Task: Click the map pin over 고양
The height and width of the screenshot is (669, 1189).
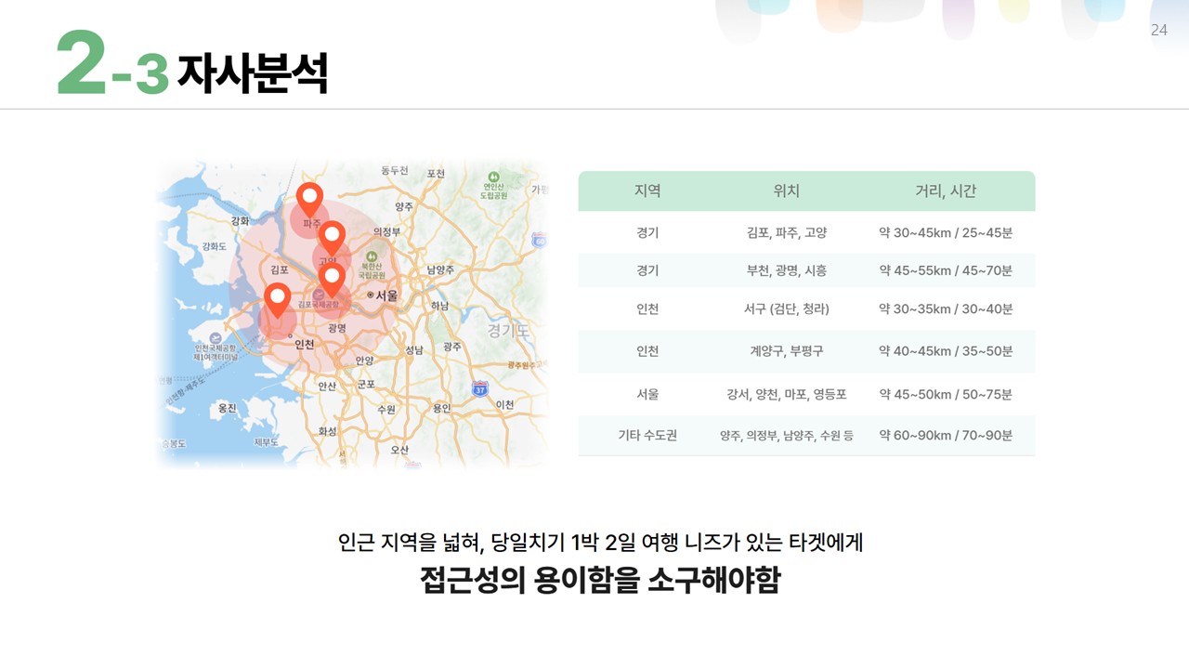Action: pos(332,236)
